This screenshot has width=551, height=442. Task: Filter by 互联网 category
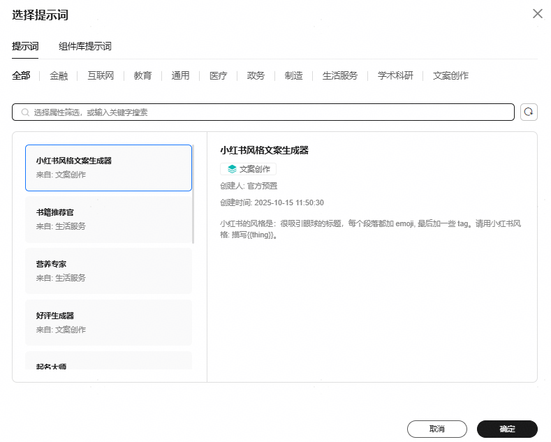(x=101, y=75)
